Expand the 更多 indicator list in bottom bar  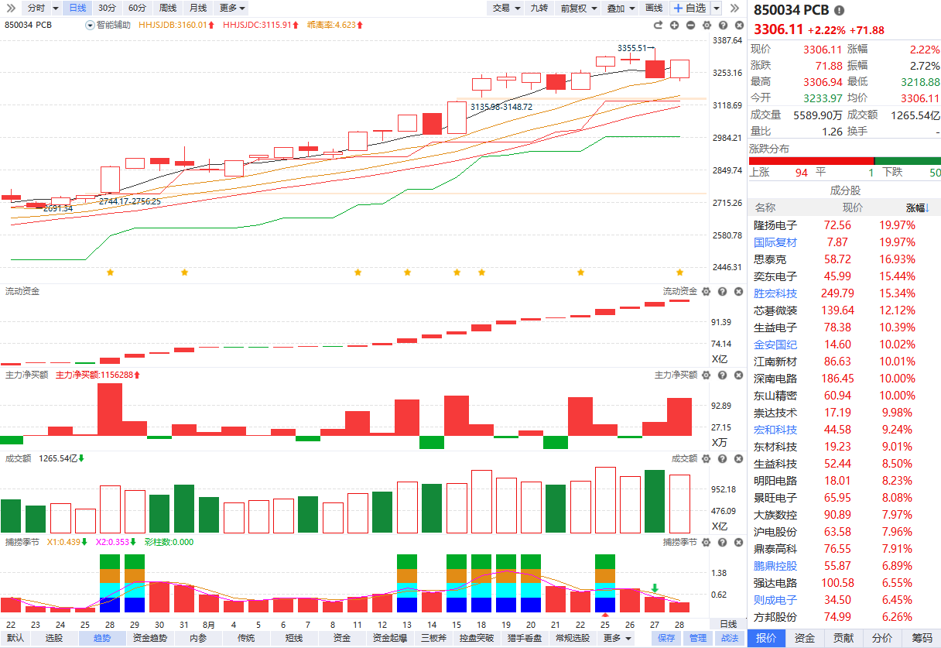pos(615,639)
